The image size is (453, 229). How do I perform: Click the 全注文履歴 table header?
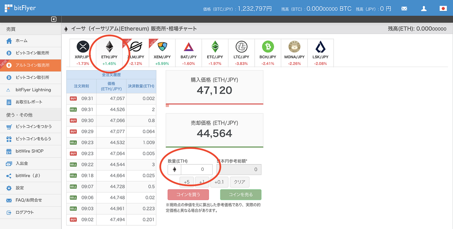pos(111,75)
